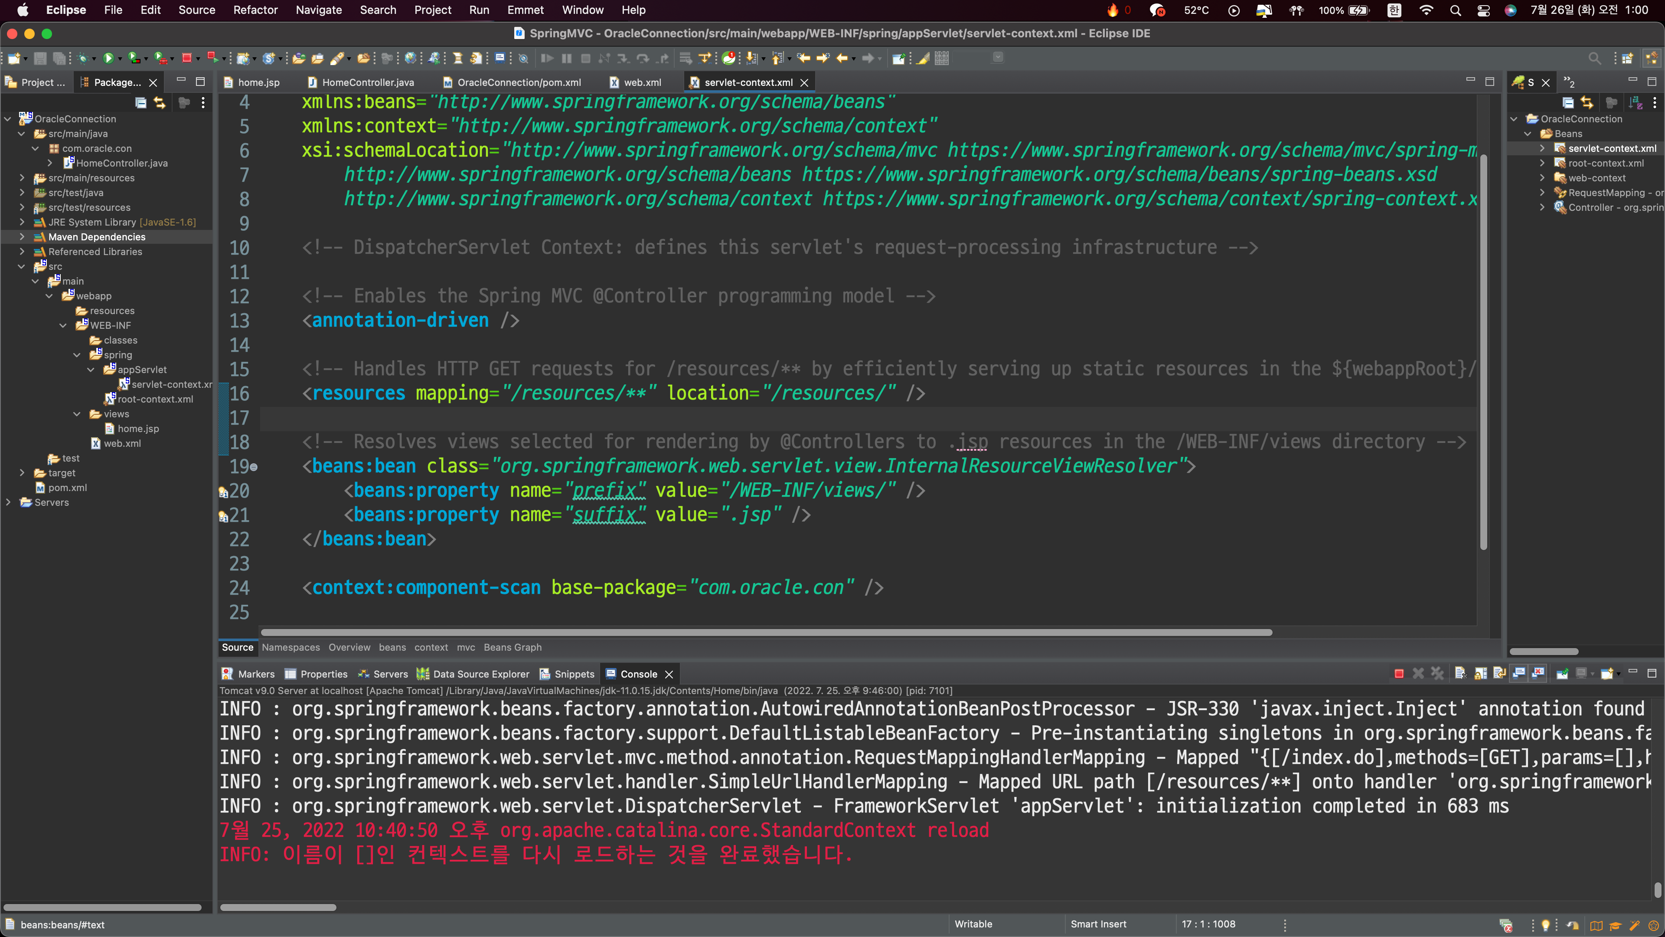This screenshot has height=937, width=1665.
Task: Open the Run button dropdown arrow
Action: [120, 59]
